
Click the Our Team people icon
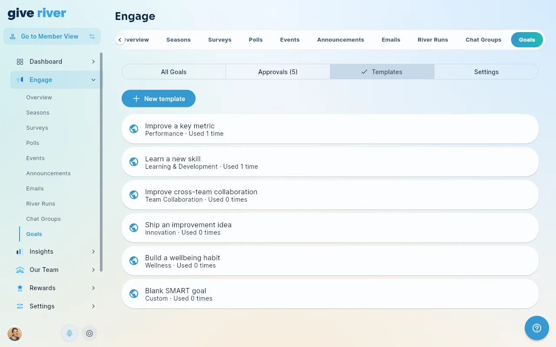tap(20, 270)
